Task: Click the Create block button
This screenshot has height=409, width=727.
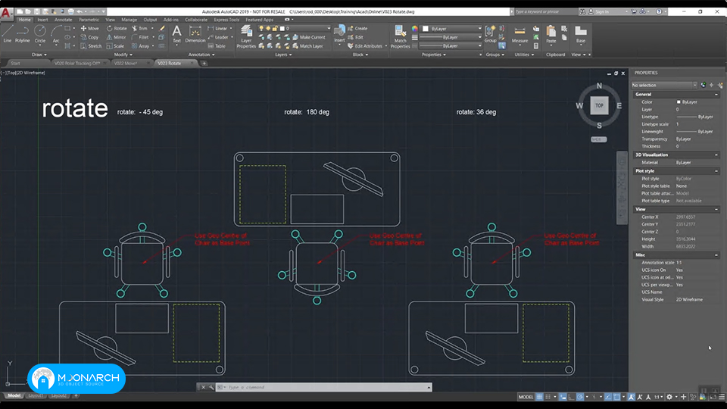Action: [x=357, y=28]
